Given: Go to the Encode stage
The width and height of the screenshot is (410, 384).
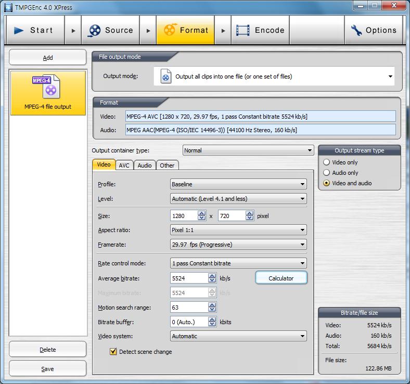Looking at the screenshot, I should [260, 30].
